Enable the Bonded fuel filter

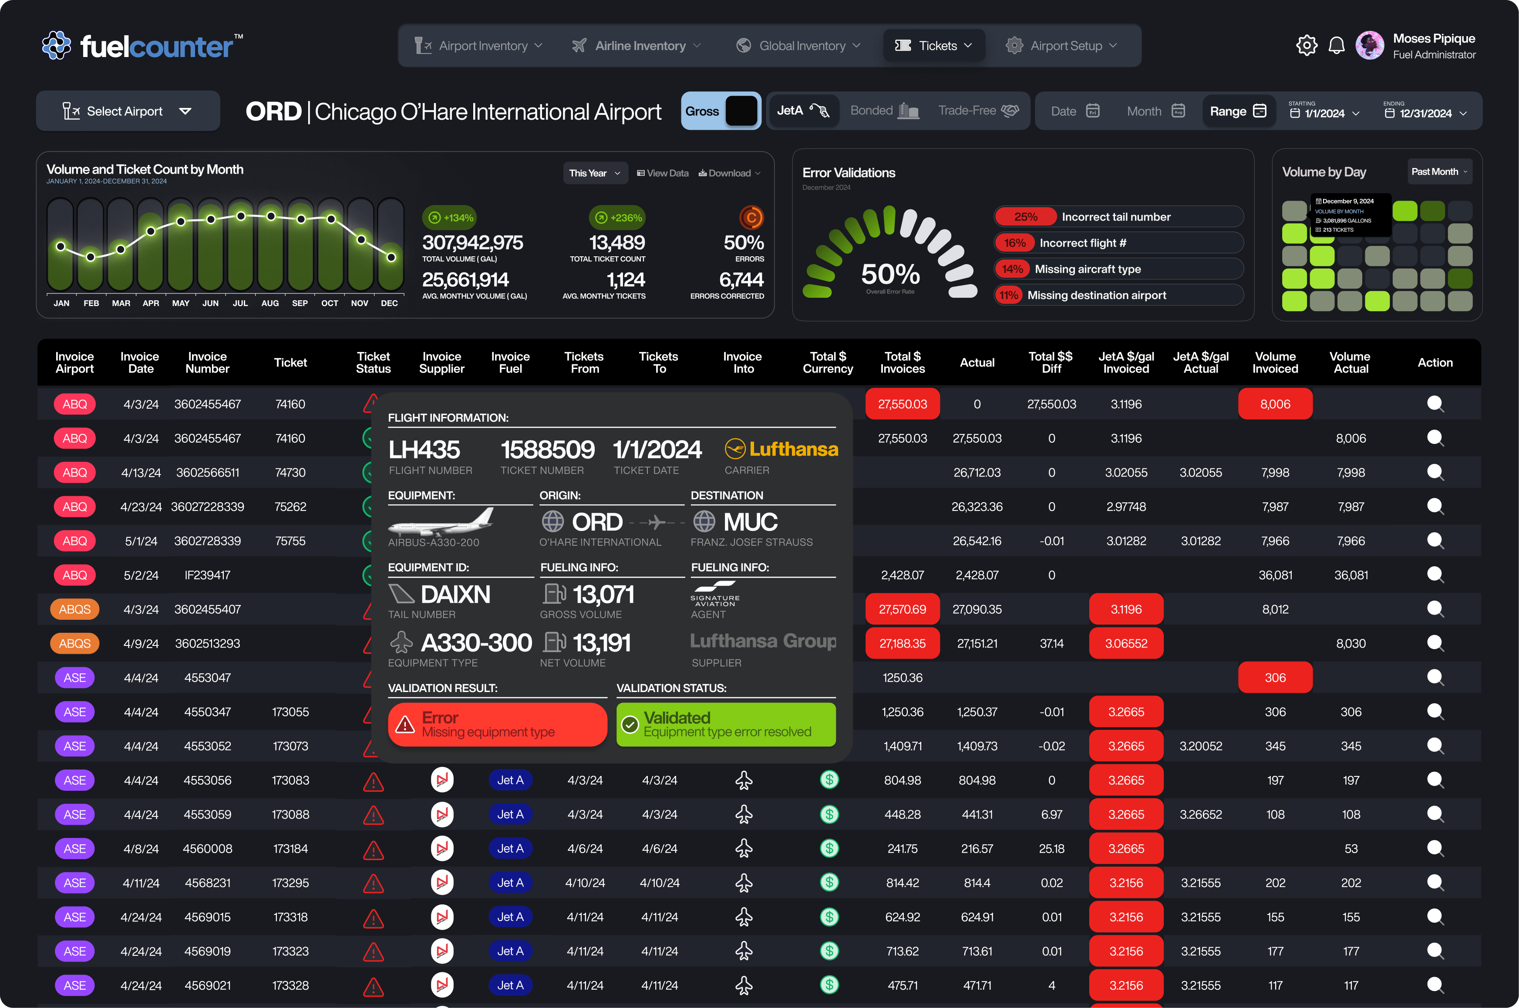[884, 111]
